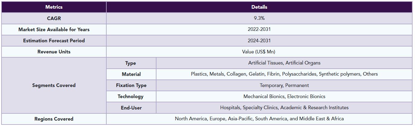415x126 pixels.
Task: Click the 2024-2031 forecast value
Action: (259, 40)
